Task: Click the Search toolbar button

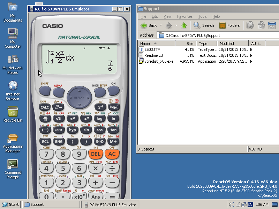Action: 204,25
